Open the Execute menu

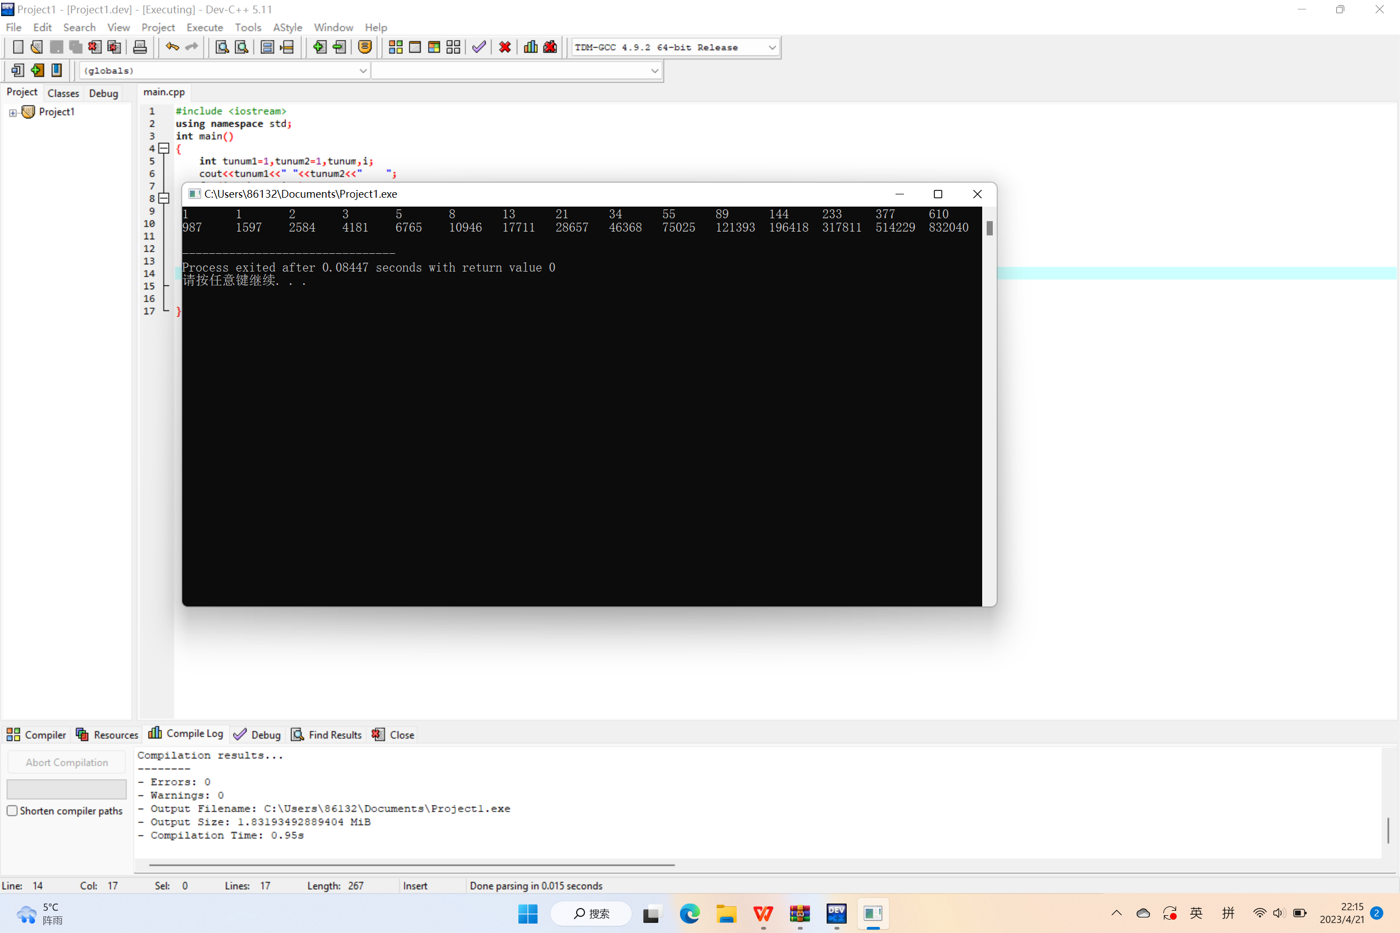[x=204, y=27]
